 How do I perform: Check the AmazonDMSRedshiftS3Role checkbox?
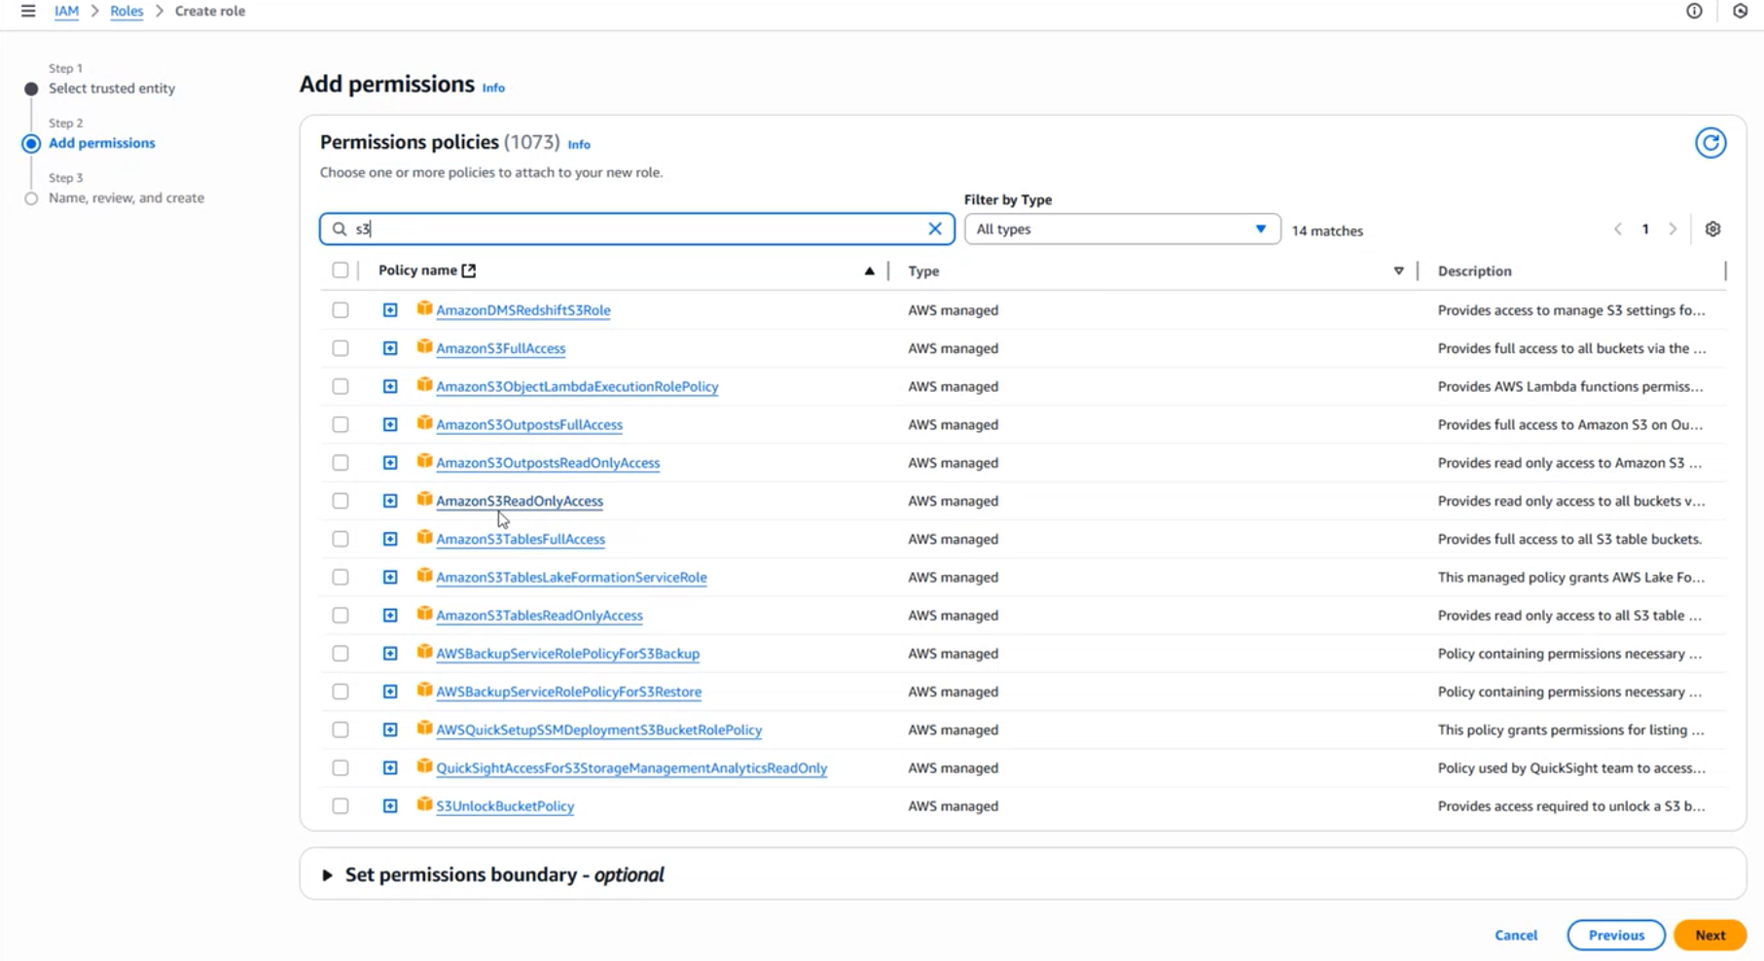(x=341, y=310)
